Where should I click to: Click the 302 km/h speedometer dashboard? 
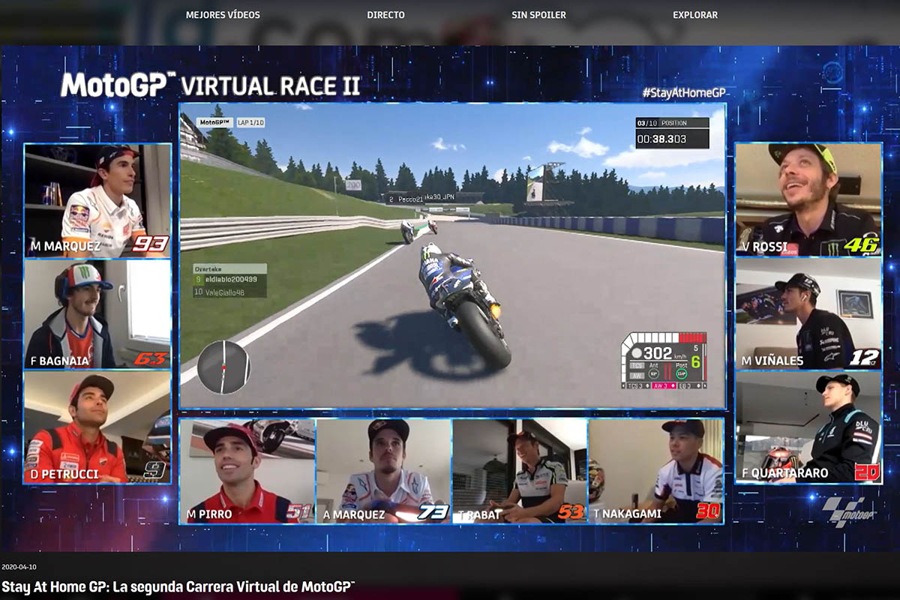[664, 361]
